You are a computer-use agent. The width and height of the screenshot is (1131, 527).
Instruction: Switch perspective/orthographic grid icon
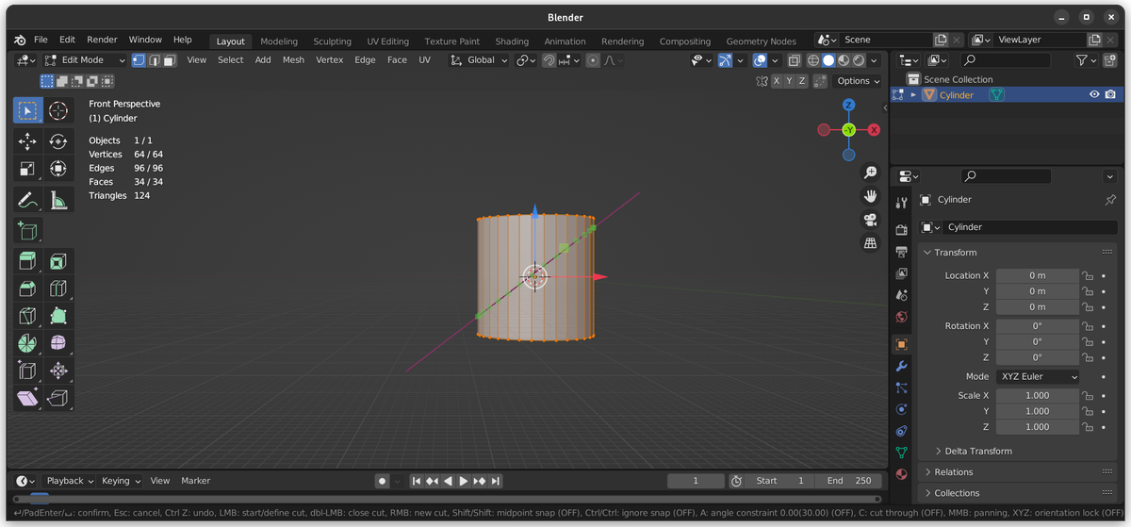coord(871,243)
